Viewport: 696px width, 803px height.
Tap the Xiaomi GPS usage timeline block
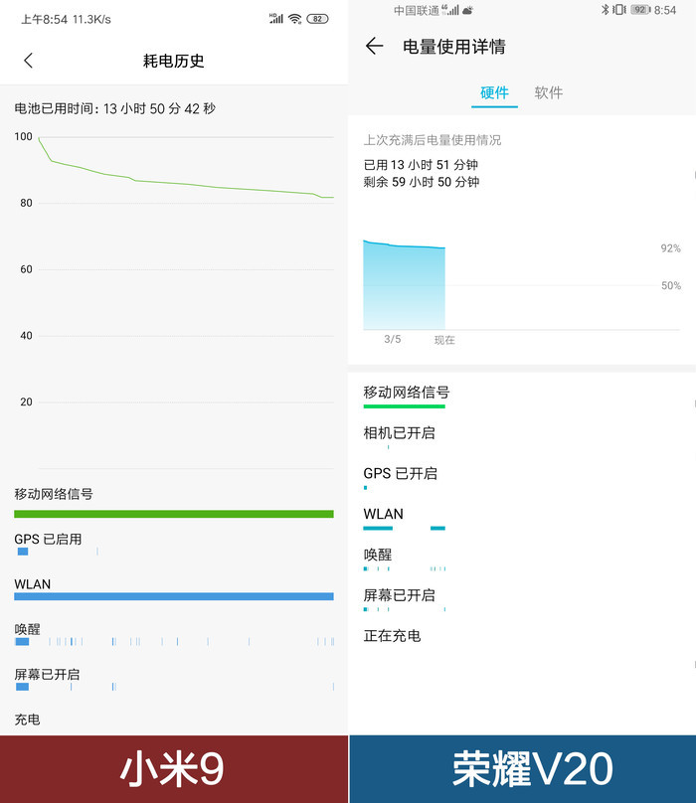[x=23, y=552]
